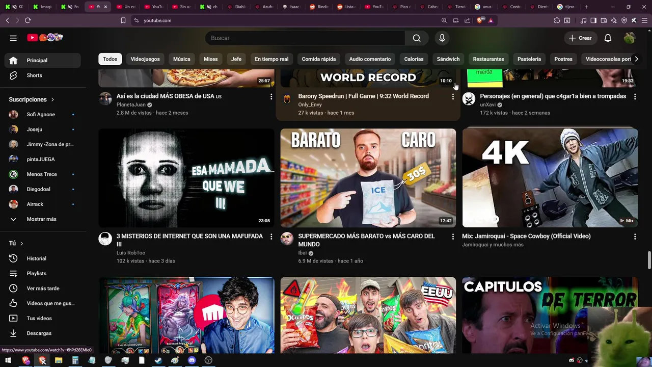Screen dimensions: 652x367
Task: Select the Mixes chip
Action: click(211, 59)
